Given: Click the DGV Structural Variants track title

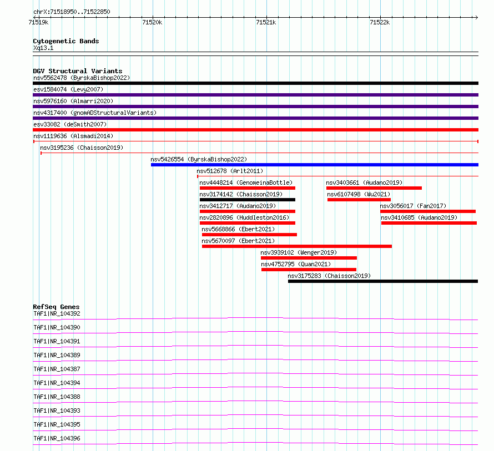Looking at the screenshot, I should pos(78,71).
